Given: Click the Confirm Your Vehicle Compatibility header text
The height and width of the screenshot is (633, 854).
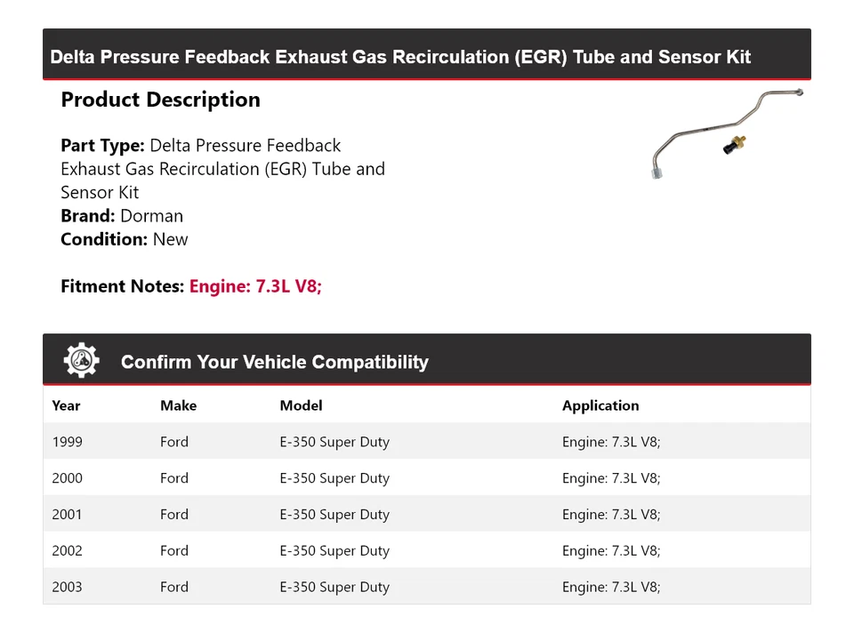Looking at the screenshot, I should tap(274, 363).
